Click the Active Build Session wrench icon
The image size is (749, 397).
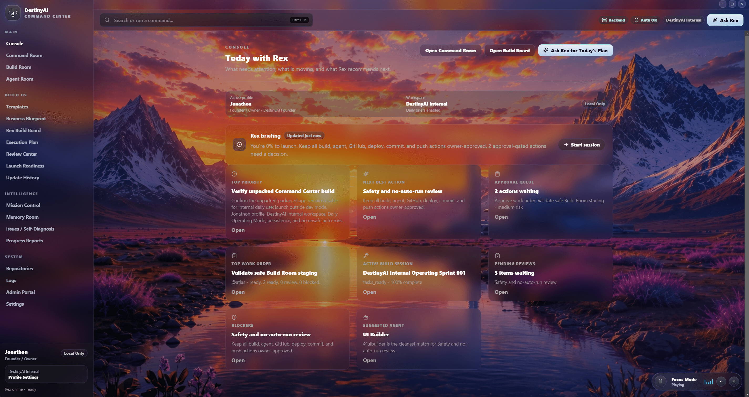coord(366,255)
